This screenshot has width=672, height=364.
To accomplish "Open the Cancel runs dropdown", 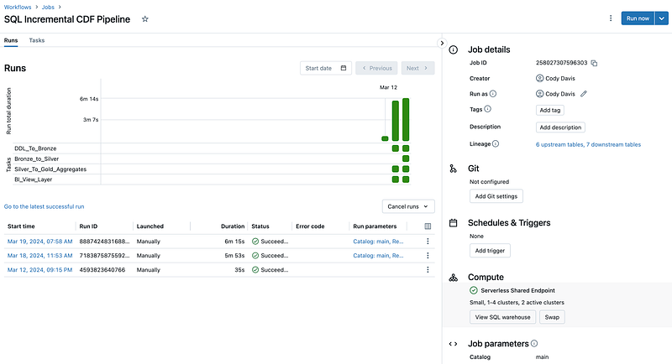I will tap(408, 206).
